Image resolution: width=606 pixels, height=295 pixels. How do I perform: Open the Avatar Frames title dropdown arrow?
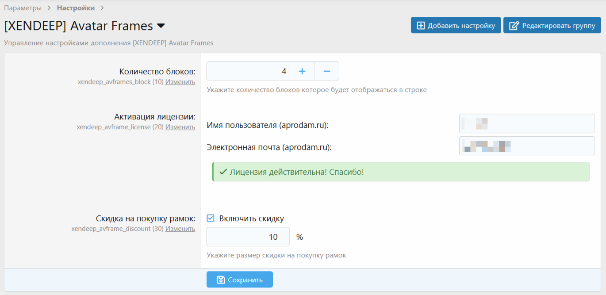161,26
